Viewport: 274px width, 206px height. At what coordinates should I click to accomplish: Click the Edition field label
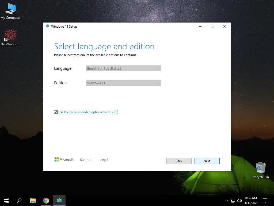pos(60,83)
